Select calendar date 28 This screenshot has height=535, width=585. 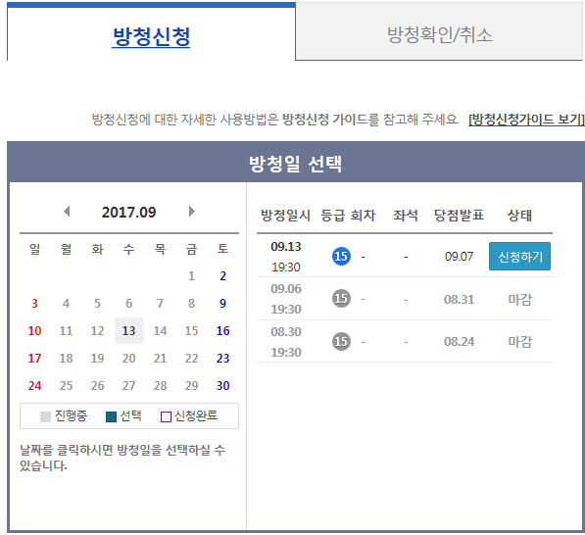(160, 385)
